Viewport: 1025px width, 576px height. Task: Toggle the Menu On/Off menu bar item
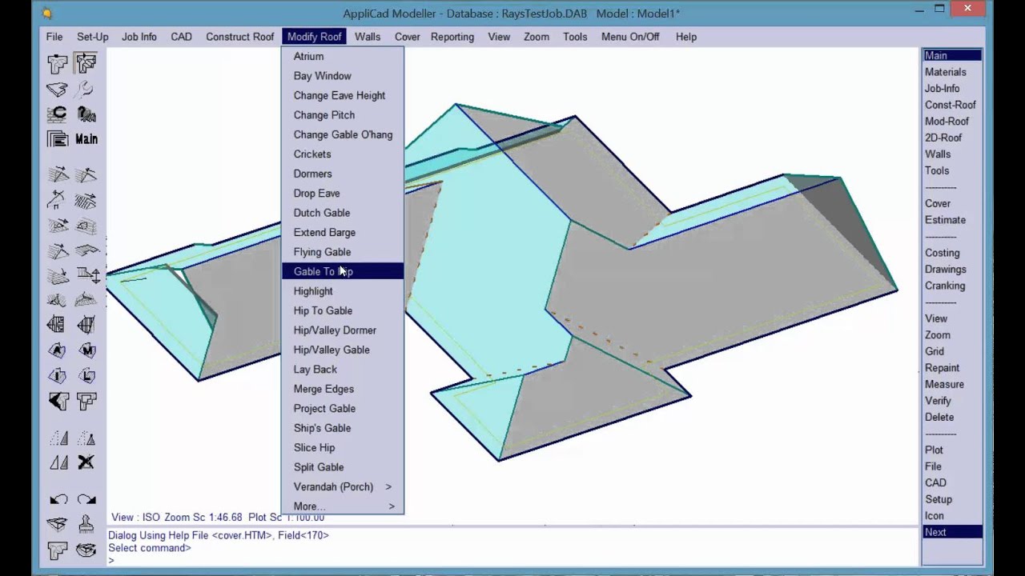pos(630,37)
